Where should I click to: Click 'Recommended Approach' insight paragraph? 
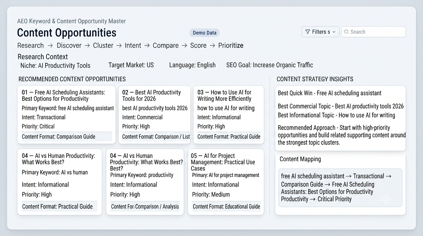342,135
